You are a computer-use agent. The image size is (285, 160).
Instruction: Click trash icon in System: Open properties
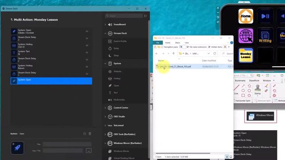pyautogui.click(x=90, y=134)
